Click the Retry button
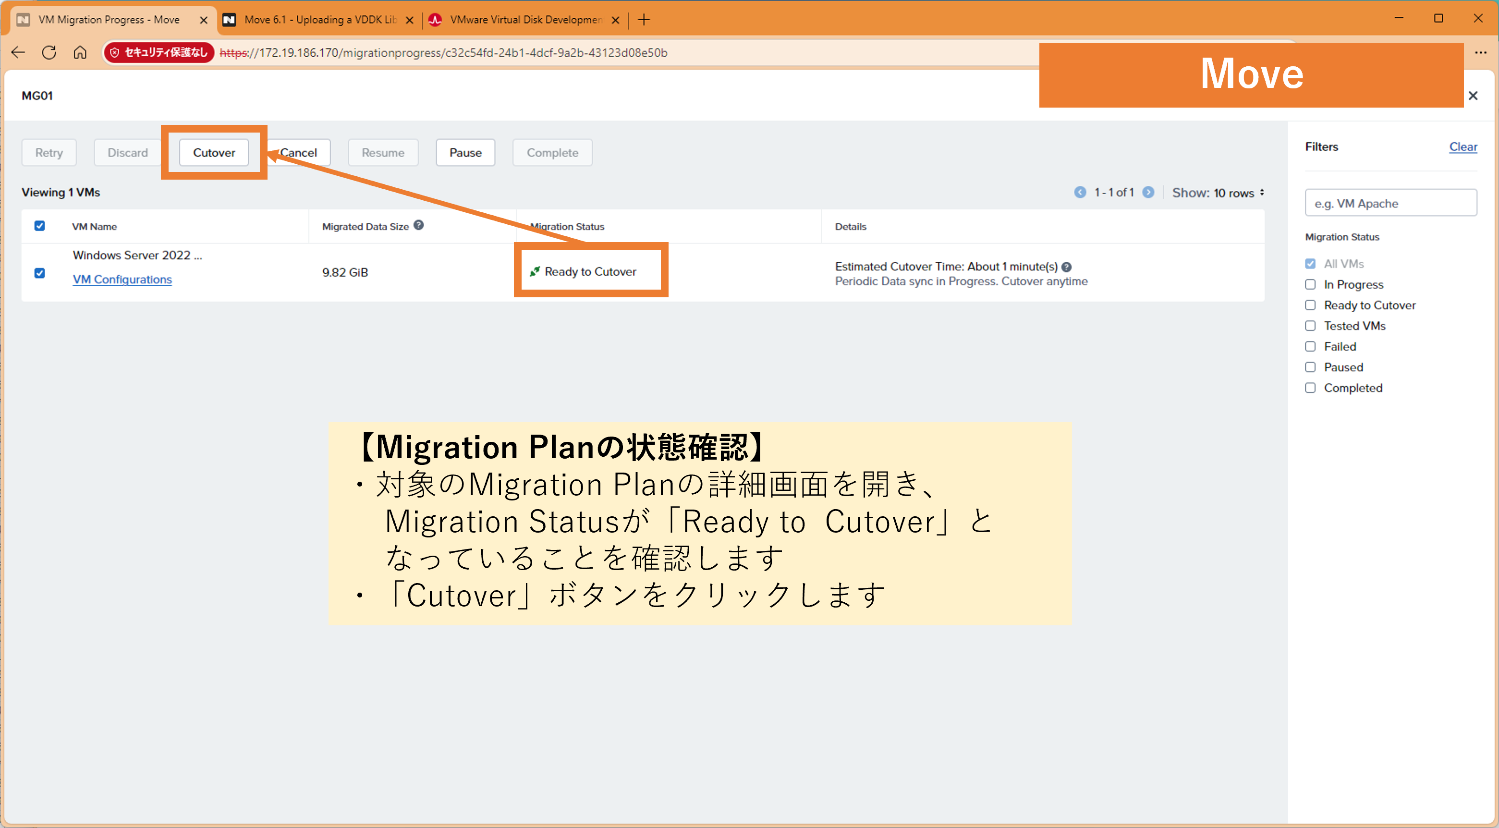This screenshot has width=1499, height=828. point(49,152)
